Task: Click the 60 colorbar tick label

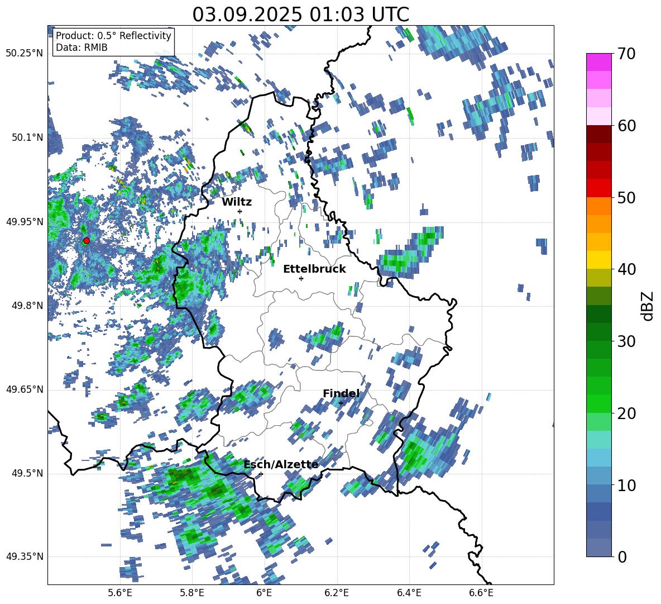Action: click(x=626, y=126)
